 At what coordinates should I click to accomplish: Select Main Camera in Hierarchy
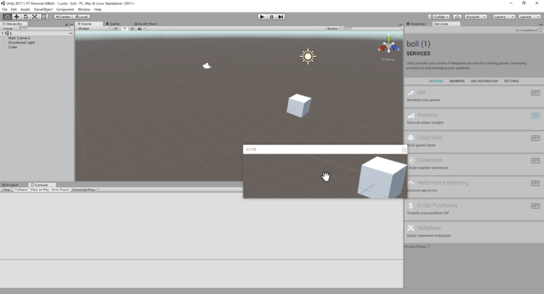click(x=19, y=38)
